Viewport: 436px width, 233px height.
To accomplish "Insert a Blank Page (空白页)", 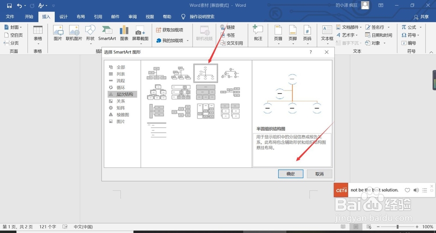I will click(x=14, y=35).
